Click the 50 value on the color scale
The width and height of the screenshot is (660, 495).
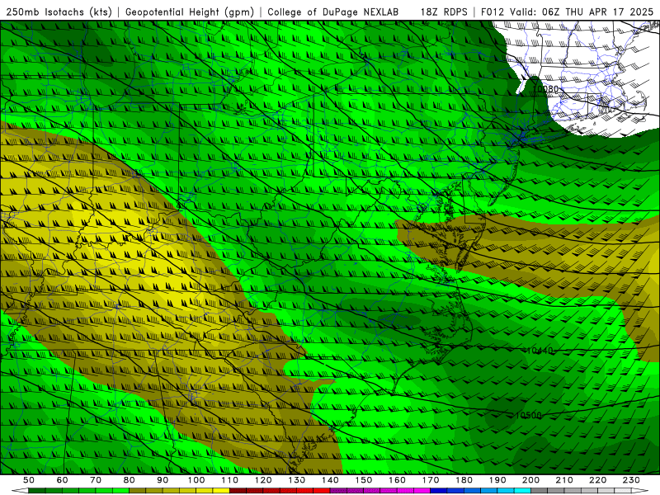point(29,480)
